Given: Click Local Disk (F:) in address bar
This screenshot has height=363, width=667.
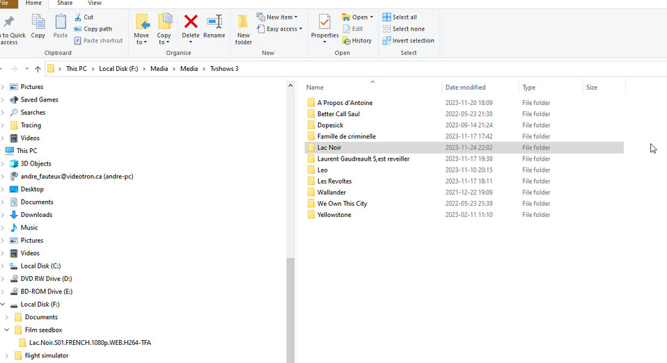Looking at the screenshot, I should [x=118, y=69].
